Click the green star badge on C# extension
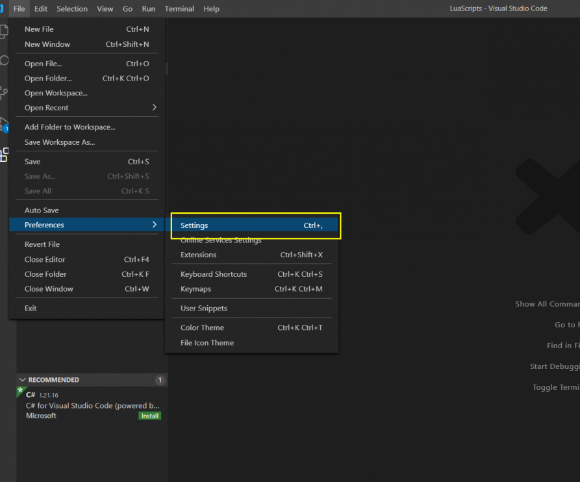This screenshot has width=580, height=482. (x=20, y=390)
